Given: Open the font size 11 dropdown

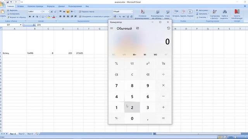Looking at the screenshot, I should [48, 12].
